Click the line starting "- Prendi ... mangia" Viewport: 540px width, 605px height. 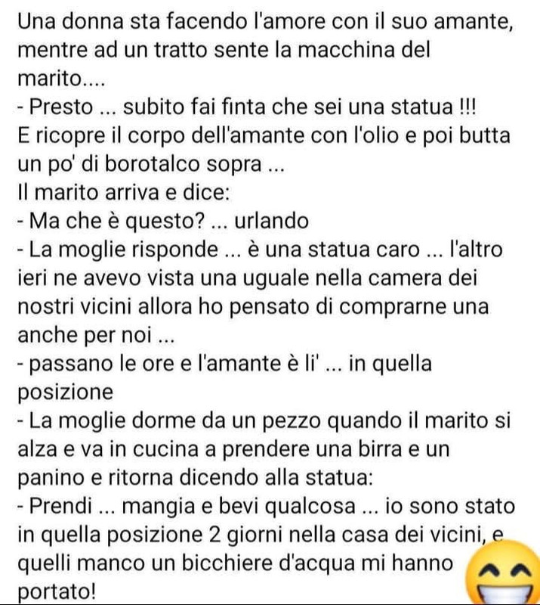[267, 506]
